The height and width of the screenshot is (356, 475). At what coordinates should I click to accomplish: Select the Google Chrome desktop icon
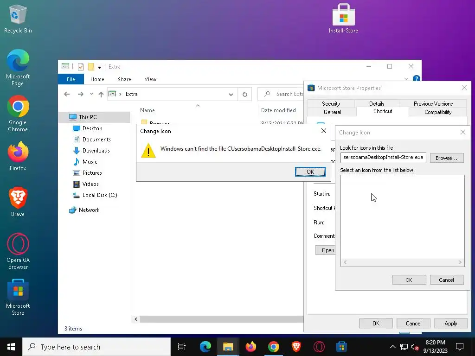pos(18,114)
